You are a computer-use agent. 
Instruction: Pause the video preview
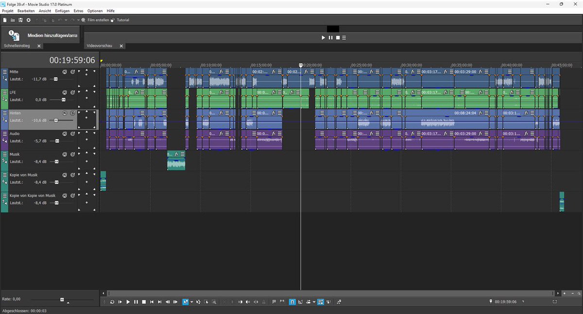coord(331,37)
